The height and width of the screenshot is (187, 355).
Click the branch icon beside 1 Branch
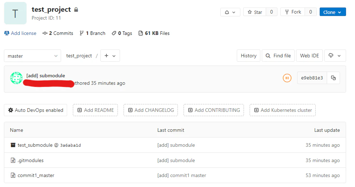pyautogui.click(x=81, y=33)
